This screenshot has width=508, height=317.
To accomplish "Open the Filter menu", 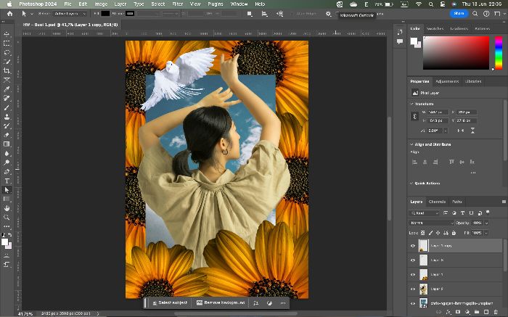I will click(178, 4).
